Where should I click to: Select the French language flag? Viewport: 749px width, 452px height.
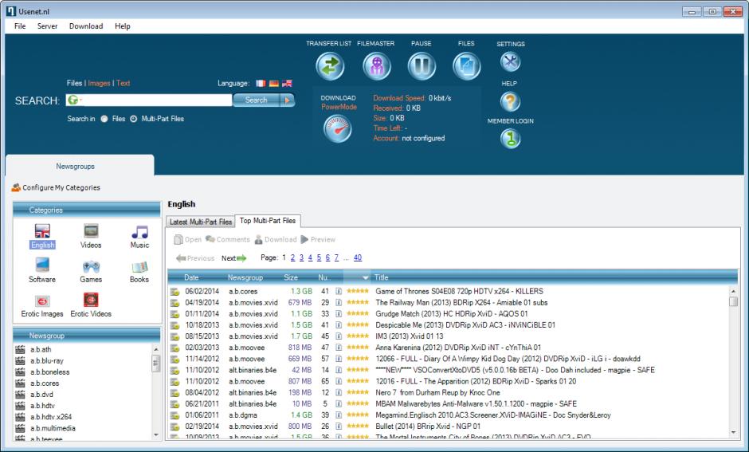261,83
